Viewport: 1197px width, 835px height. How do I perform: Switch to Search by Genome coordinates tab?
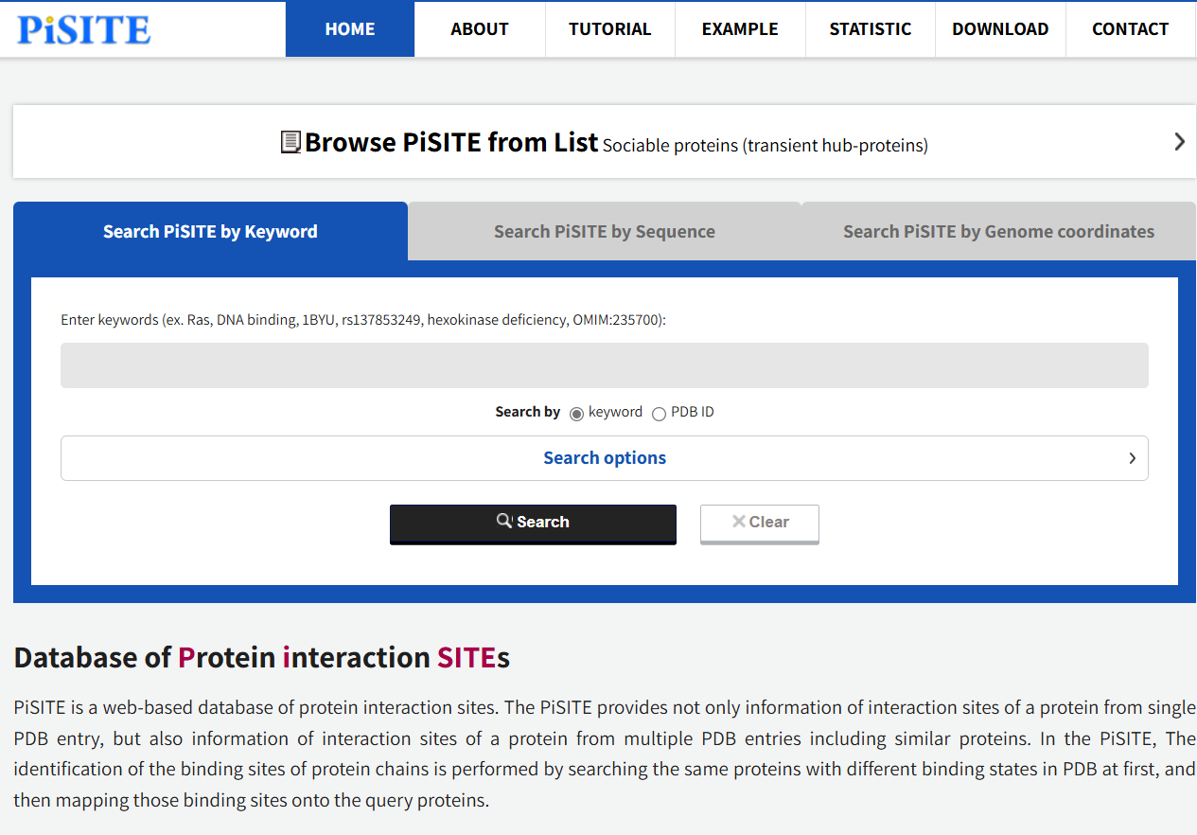tap(998, 231)
